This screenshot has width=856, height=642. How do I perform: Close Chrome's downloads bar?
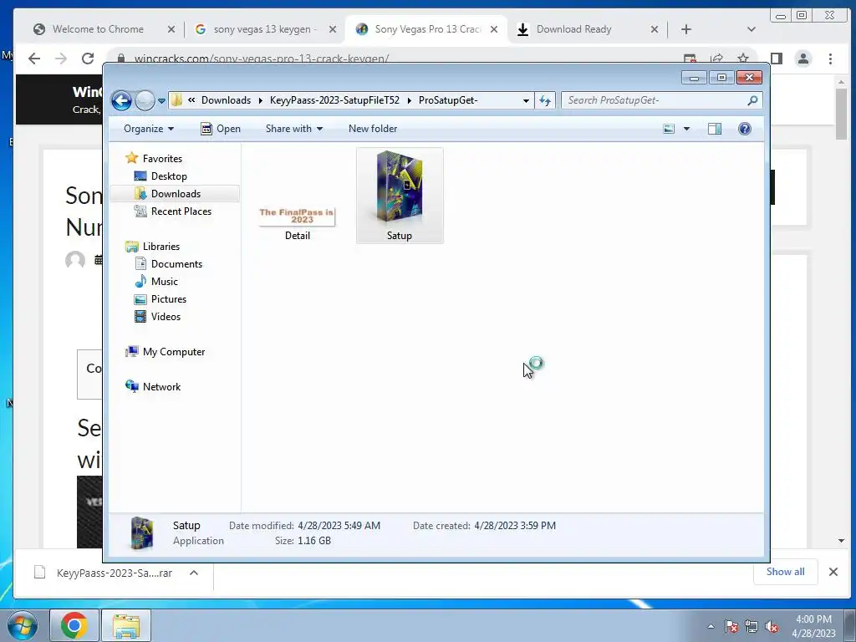(x=833, y=572)
